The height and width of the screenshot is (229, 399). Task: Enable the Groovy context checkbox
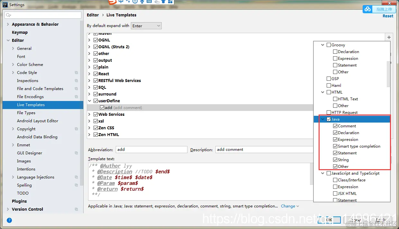click(x=329, y=45)
